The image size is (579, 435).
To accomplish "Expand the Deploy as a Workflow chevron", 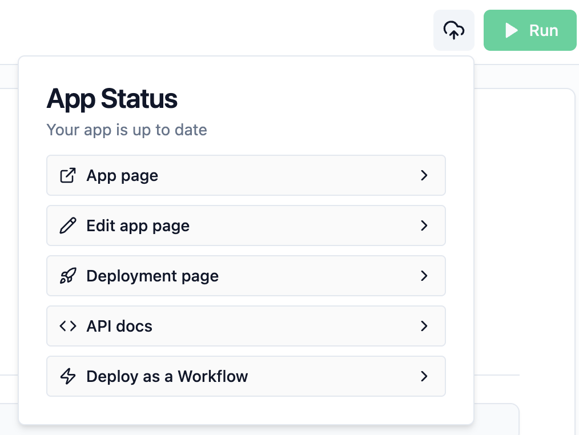I will click(x=424, y=376).
